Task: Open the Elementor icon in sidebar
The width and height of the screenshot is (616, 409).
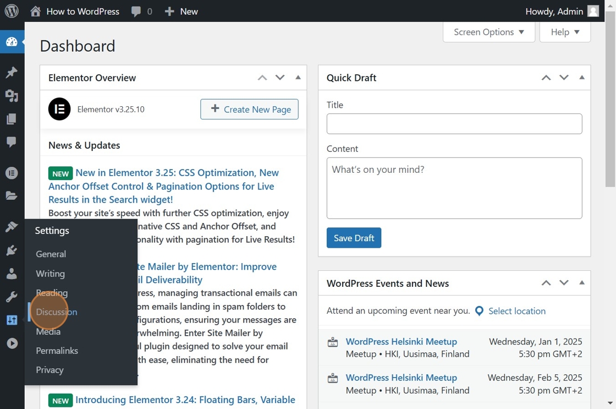Action: pos(12,173)
